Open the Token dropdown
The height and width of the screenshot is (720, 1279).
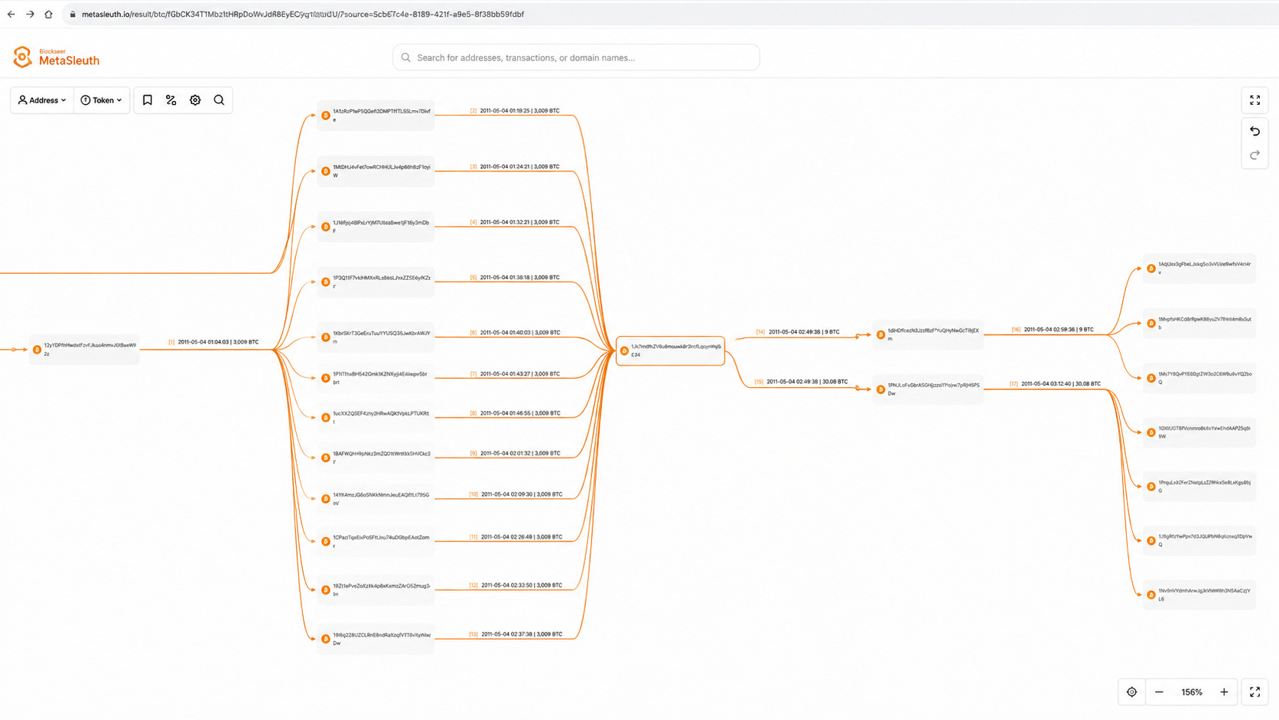(x=101, y=100)
